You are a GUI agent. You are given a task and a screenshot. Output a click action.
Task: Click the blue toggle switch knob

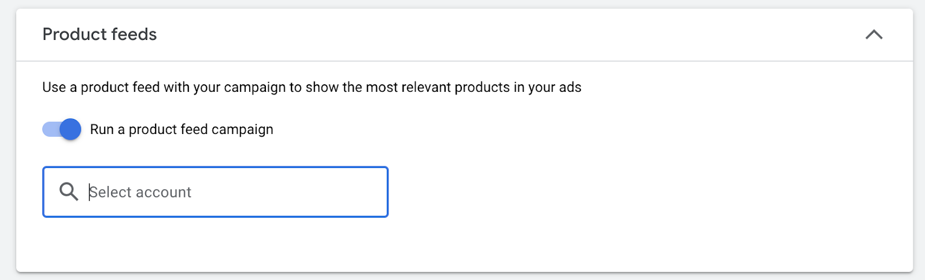click(71, 129)
